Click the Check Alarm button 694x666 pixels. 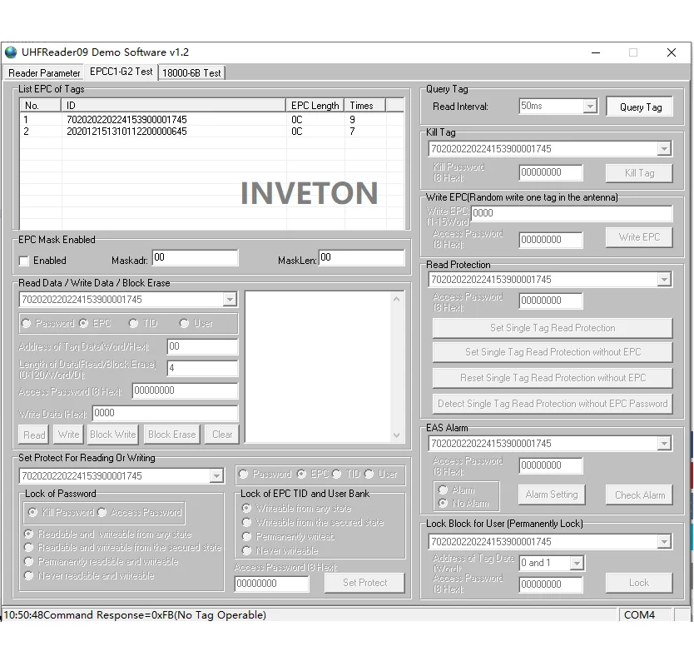(x=640, y=495)
